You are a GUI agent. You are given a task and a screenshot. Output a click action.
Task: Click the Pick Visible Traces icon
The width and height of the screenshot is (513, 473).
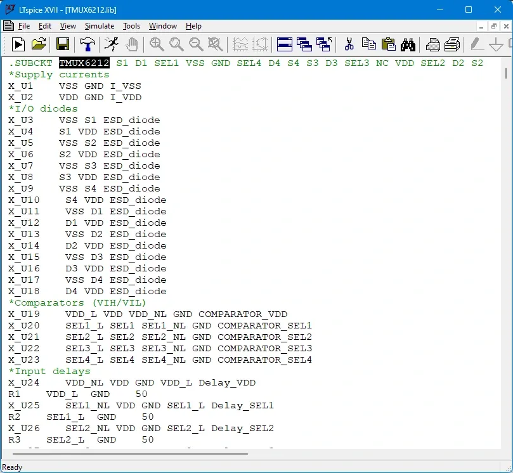(x=240, y=44)
